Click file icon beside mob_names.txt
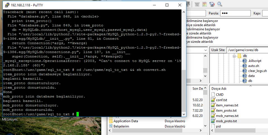The height and width of the screenshot is (135, 268). [213, 116]
